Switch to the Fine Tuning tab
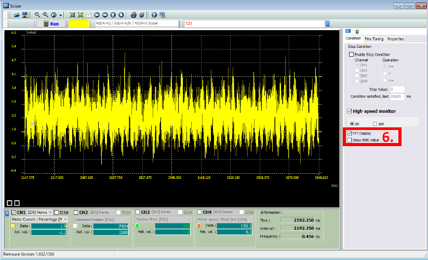The height and width of the screenshot is (260, 428). (374, 39)
